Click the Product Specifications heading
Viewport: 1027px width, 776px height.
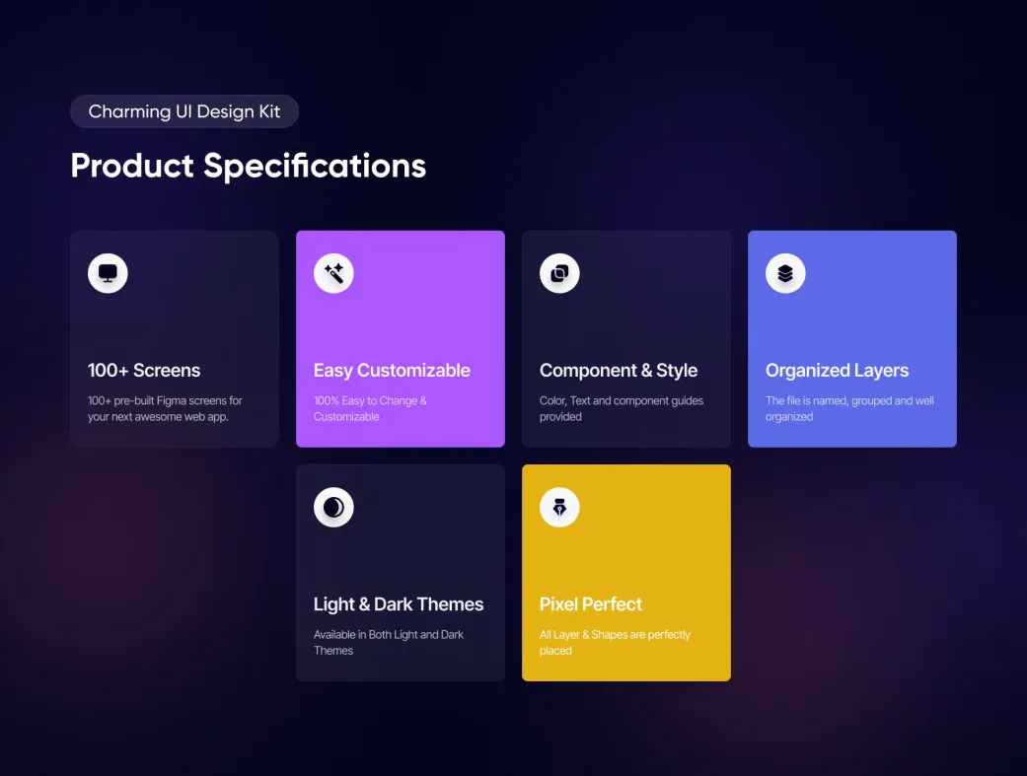point(249,166)
